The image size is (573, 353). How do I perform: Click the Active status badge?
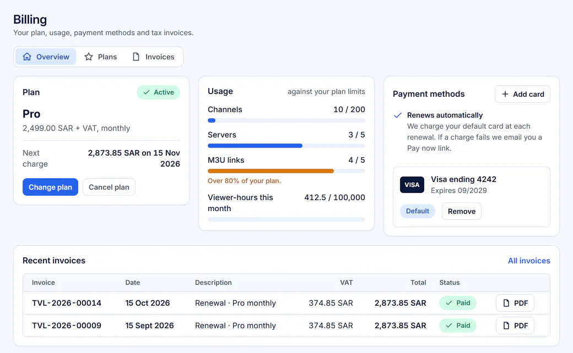coord(158,92)
